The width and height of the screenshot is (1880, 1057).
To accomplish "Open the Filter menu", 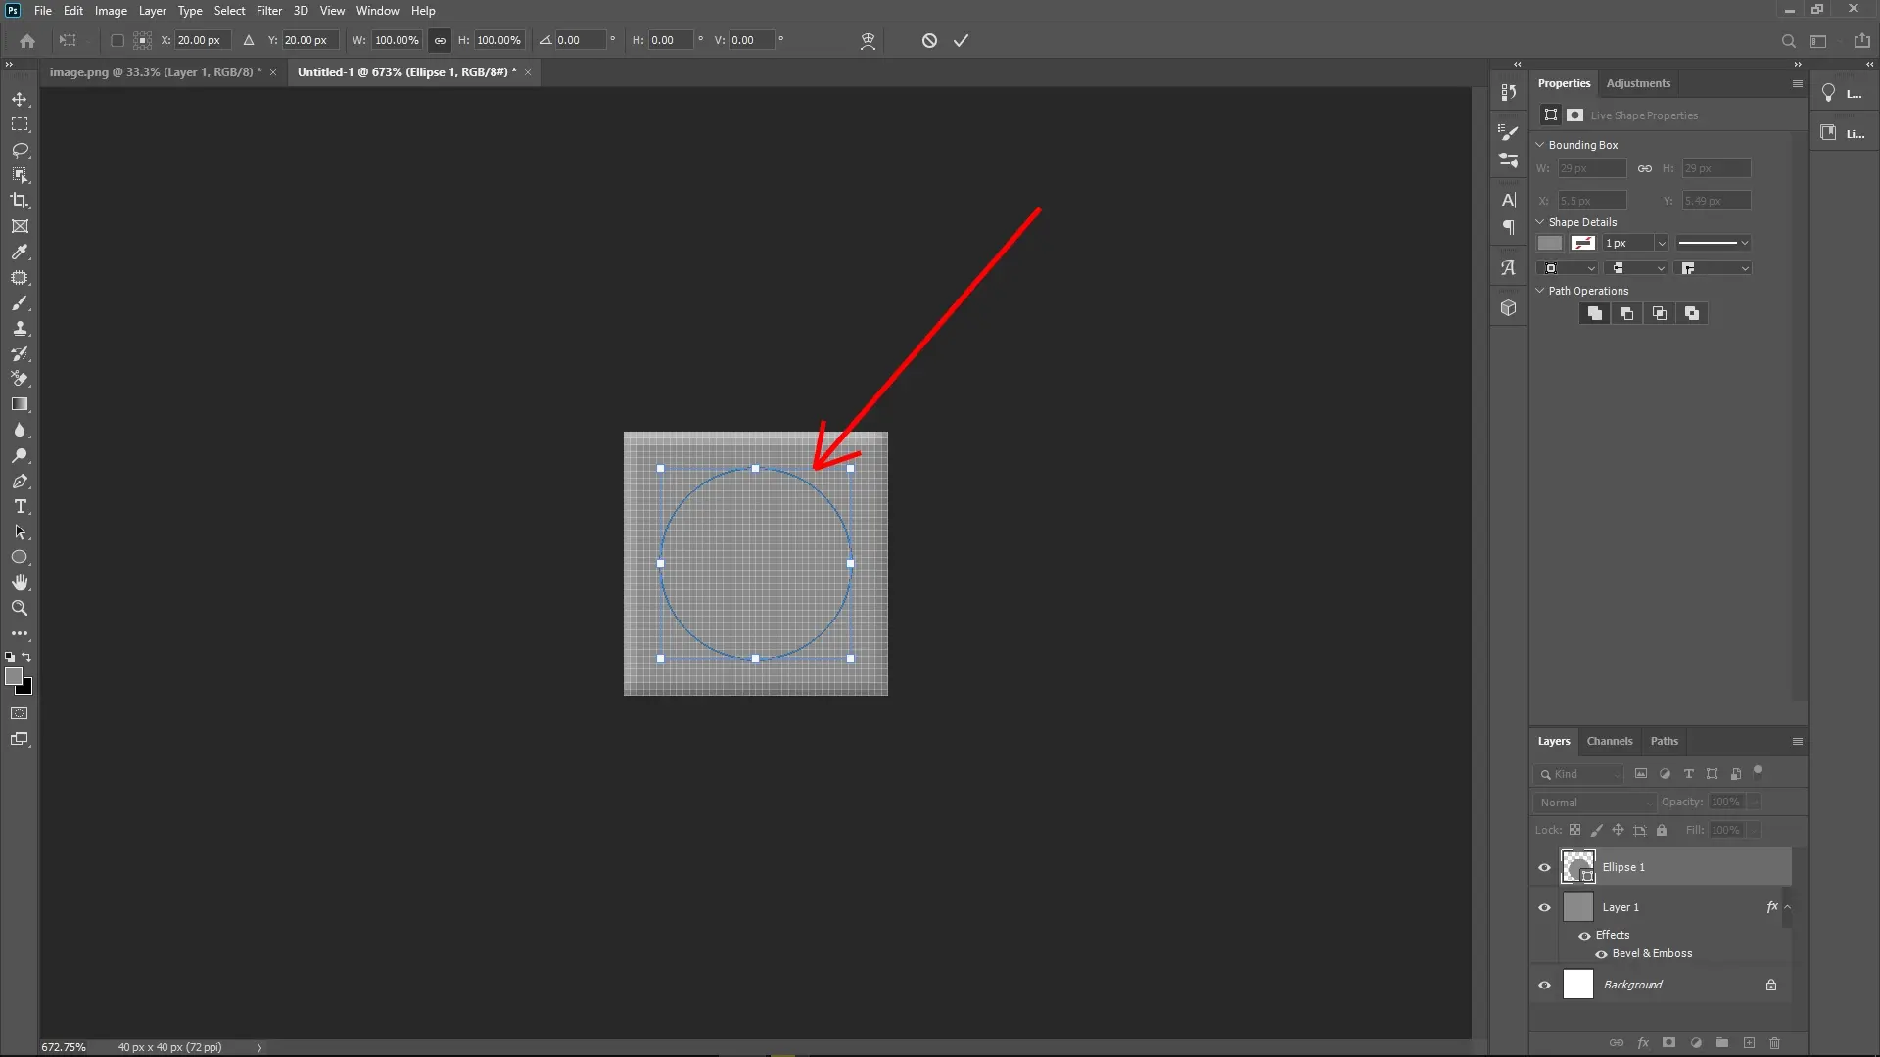I will point(268,11).
